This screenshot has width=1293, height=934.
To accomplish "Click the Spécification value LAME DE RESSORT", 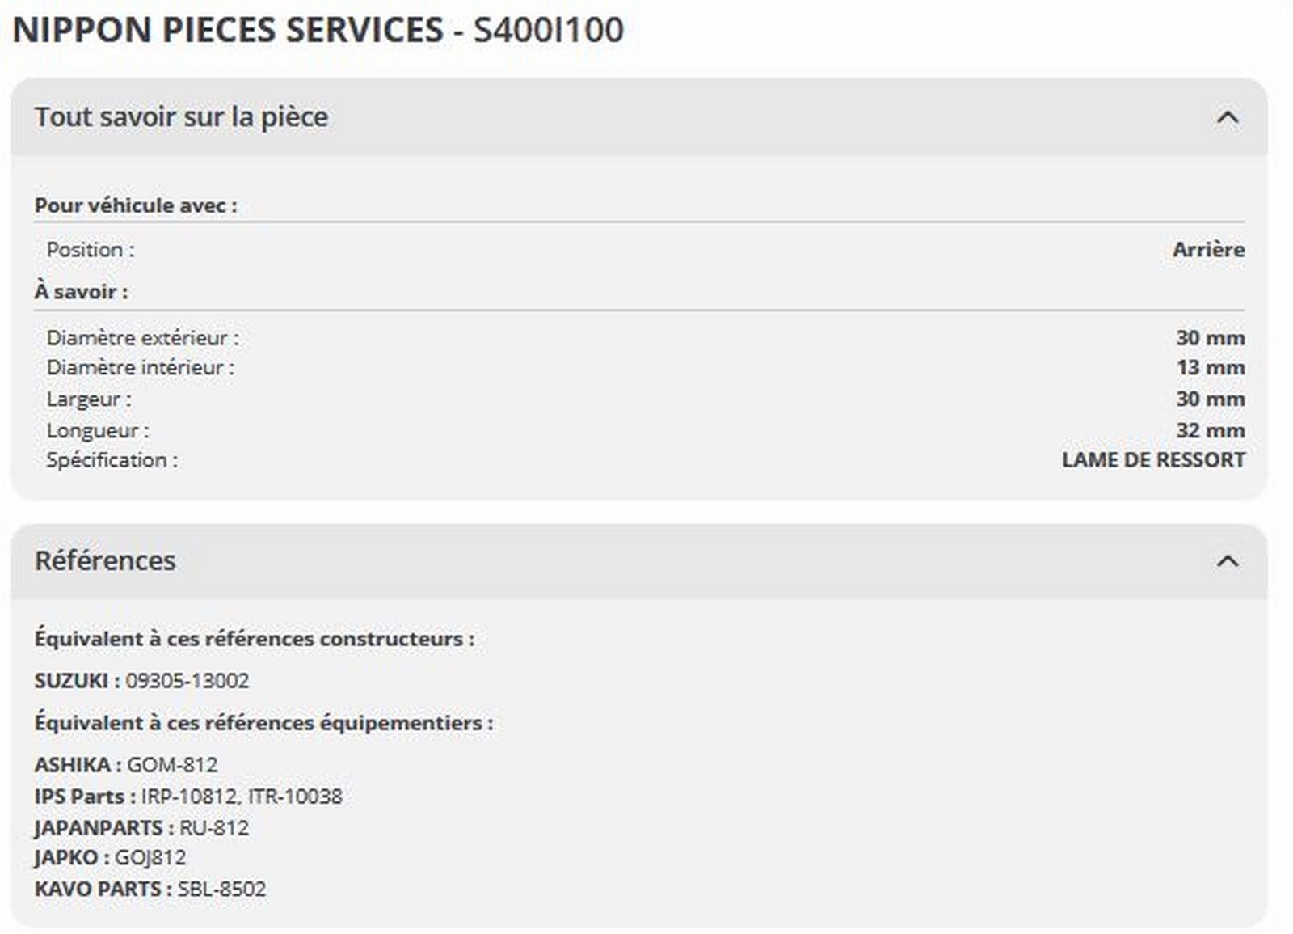I will pos(1153,460).
